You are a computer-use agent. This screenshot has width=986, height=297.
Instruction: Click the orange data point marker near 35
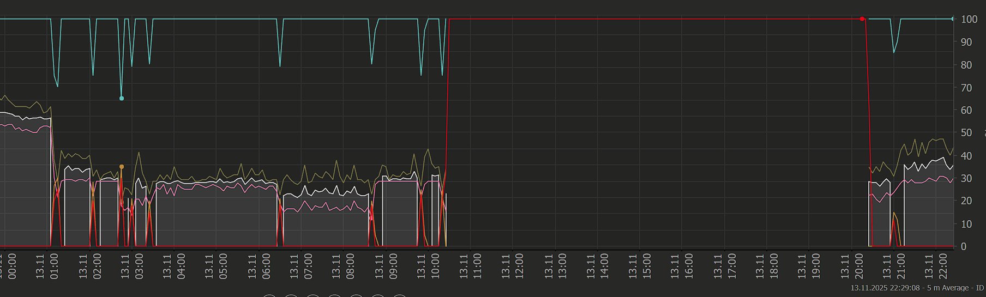pyautogui.click(x=122, y=167)
